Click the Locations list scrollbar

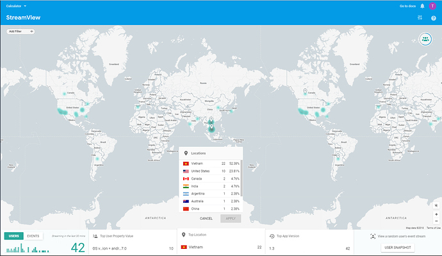click(241, 178)
